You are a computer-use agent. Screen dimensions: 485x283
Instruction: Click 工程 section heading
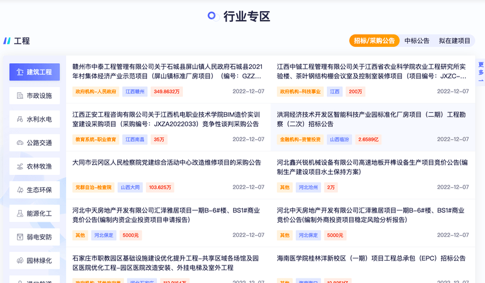click(22, 41)
